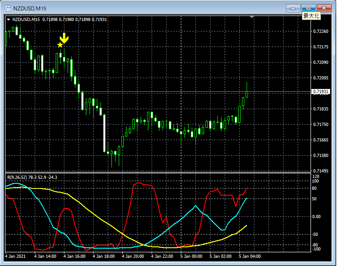337x266 pixels.
Task: Click the 0.71495 price scale value
Action: click(x=321, y=171)
